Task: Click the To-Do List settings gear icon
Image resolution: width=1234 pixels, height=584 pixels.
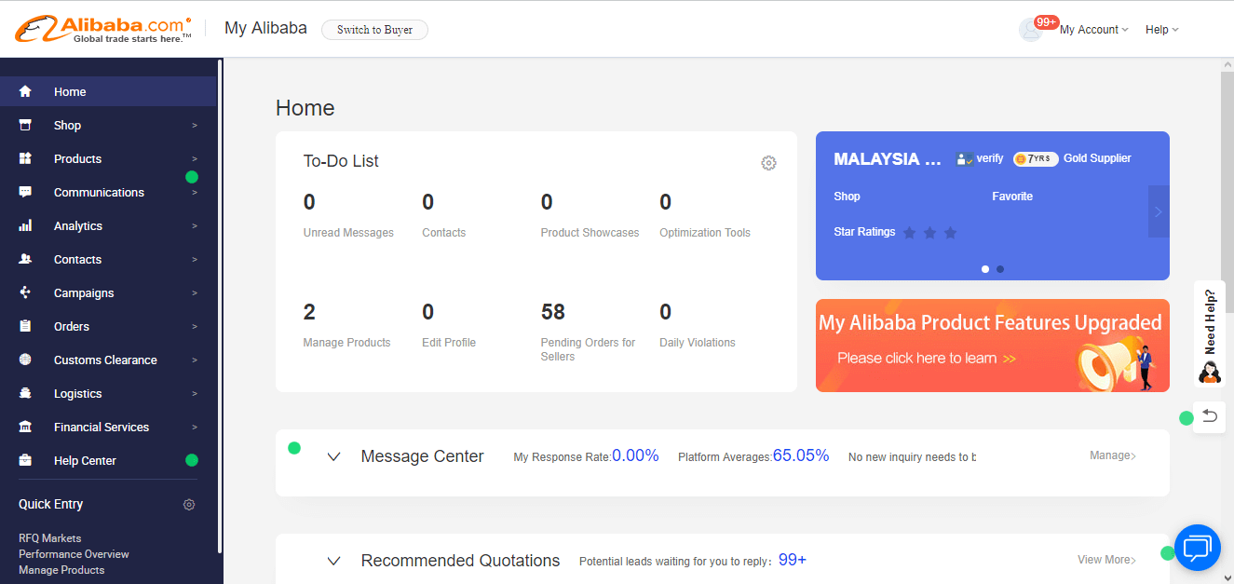Action: [768, 163]
